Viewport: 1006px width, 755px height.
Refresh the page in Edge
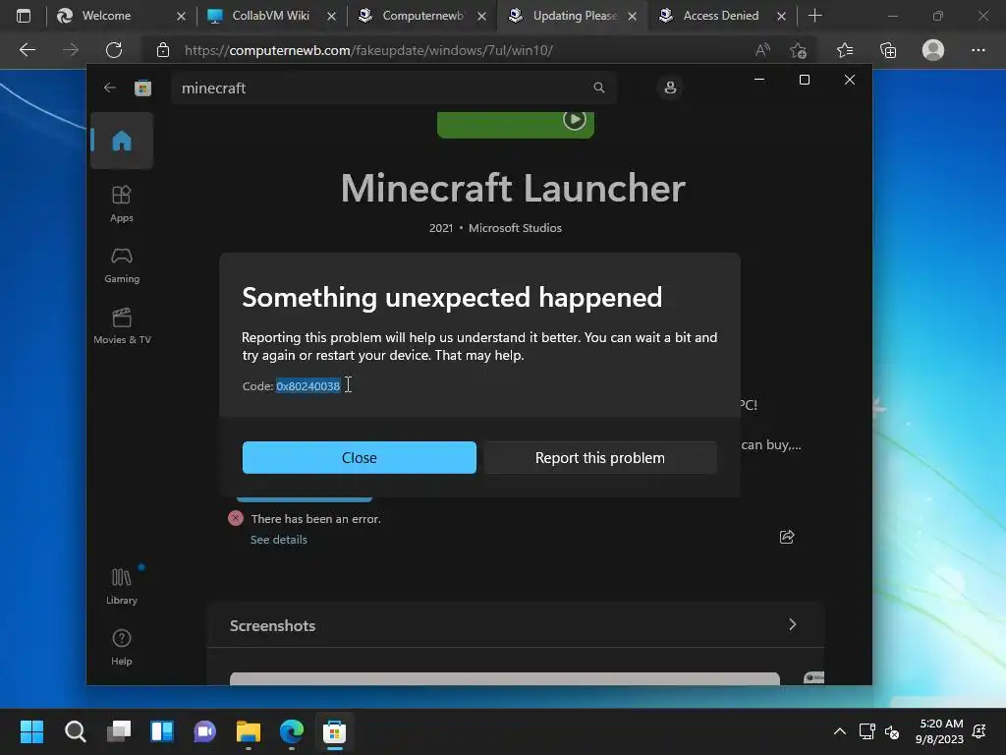tap(114, 49)
